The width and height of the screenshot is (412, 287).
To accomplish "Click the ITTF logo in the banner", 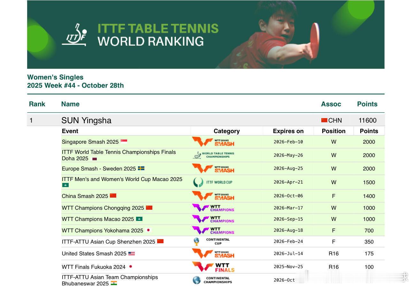I will 74,35.
